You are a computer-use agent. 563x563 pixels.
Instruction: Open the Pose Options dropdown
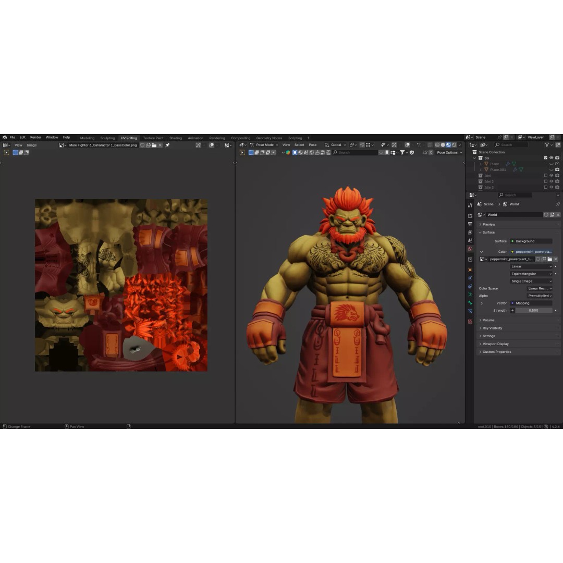[449, 153]
